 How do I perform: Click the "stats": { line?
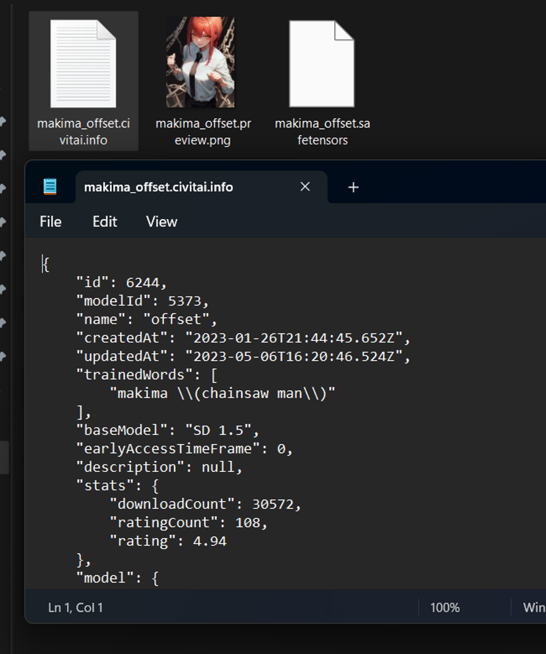[117, 486]
